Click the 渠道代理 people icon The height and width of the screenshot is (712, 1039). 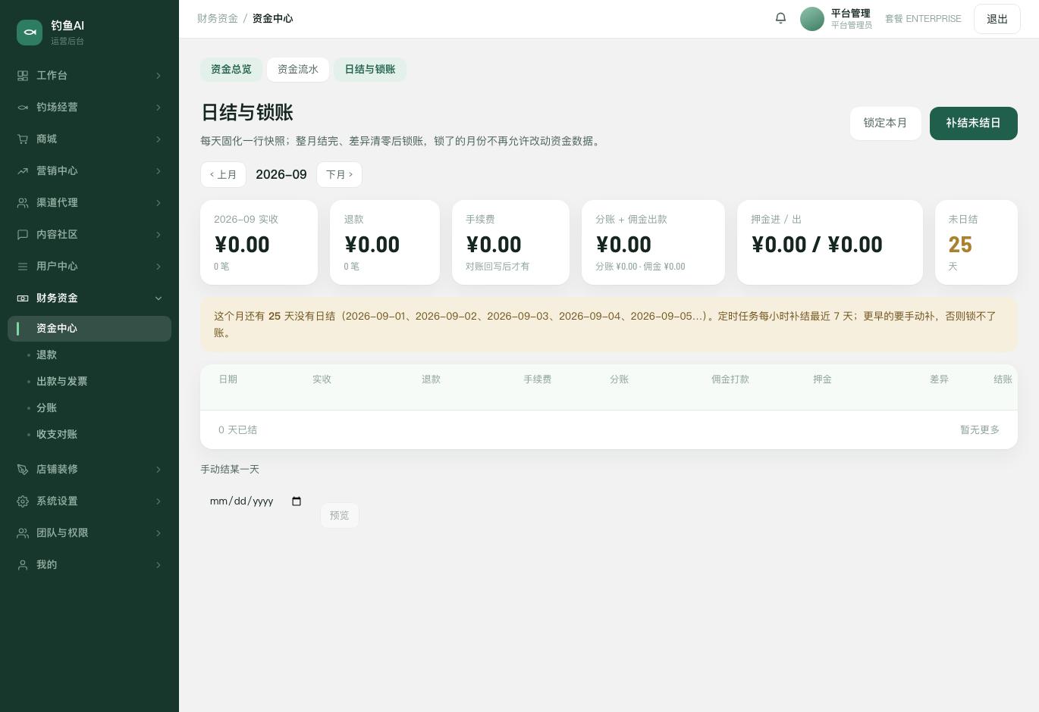click(23, 203)
